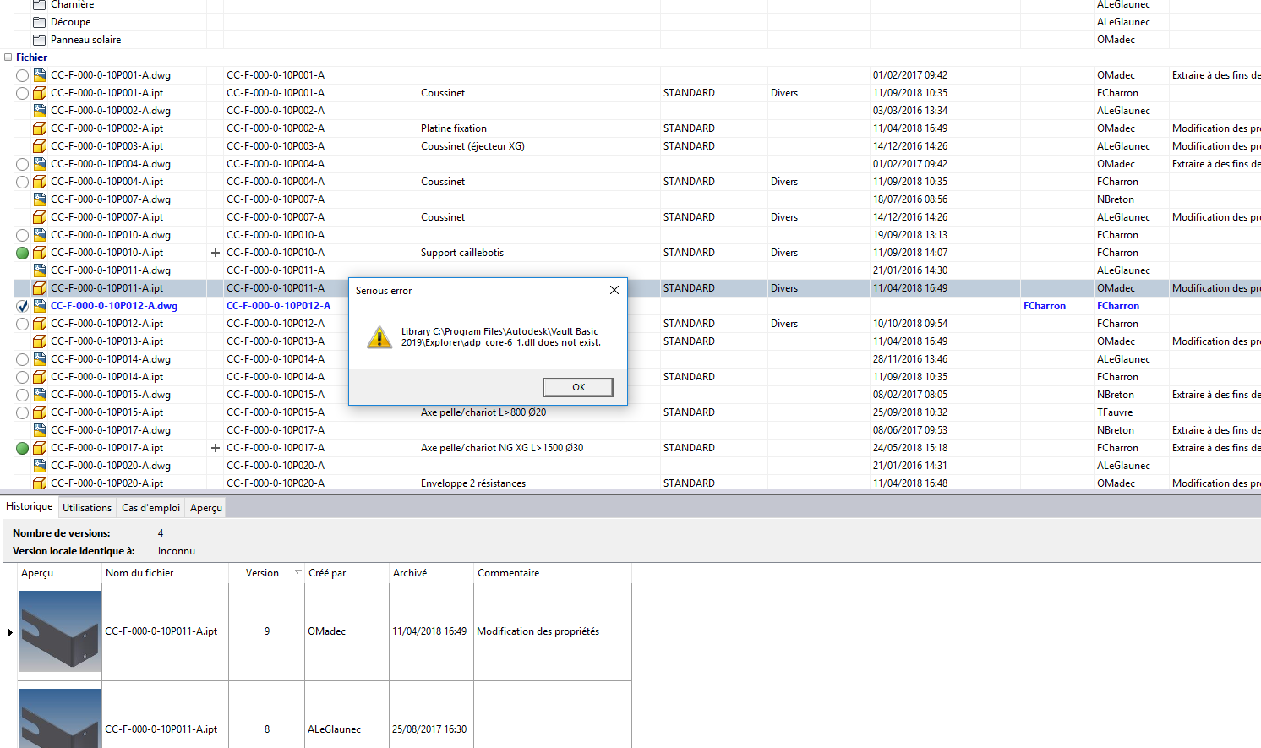The width and height of the screenshot is (1261, 748).
Task: Click drawing icon of CC-F-000-0-10P007-A.dwg
Action: coord(40,199)
